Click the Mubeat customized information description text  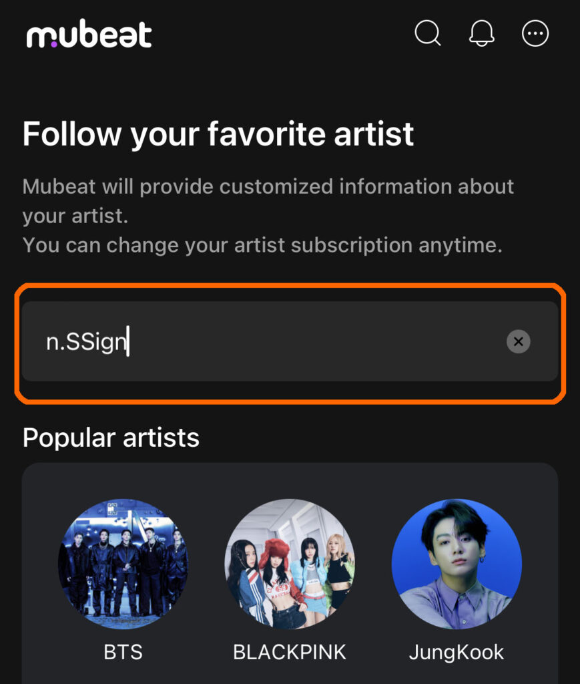268,186
